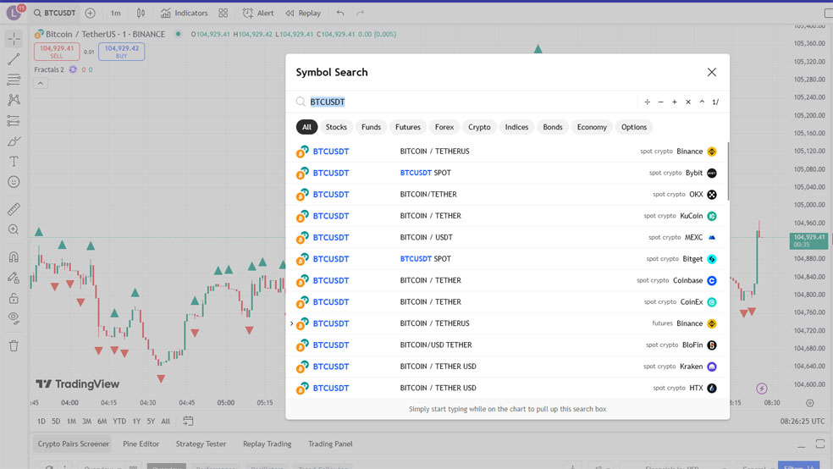Open the Crypto Pairs Screener tab
This screenshot has height=469, width=833.
tap(74, 444)
